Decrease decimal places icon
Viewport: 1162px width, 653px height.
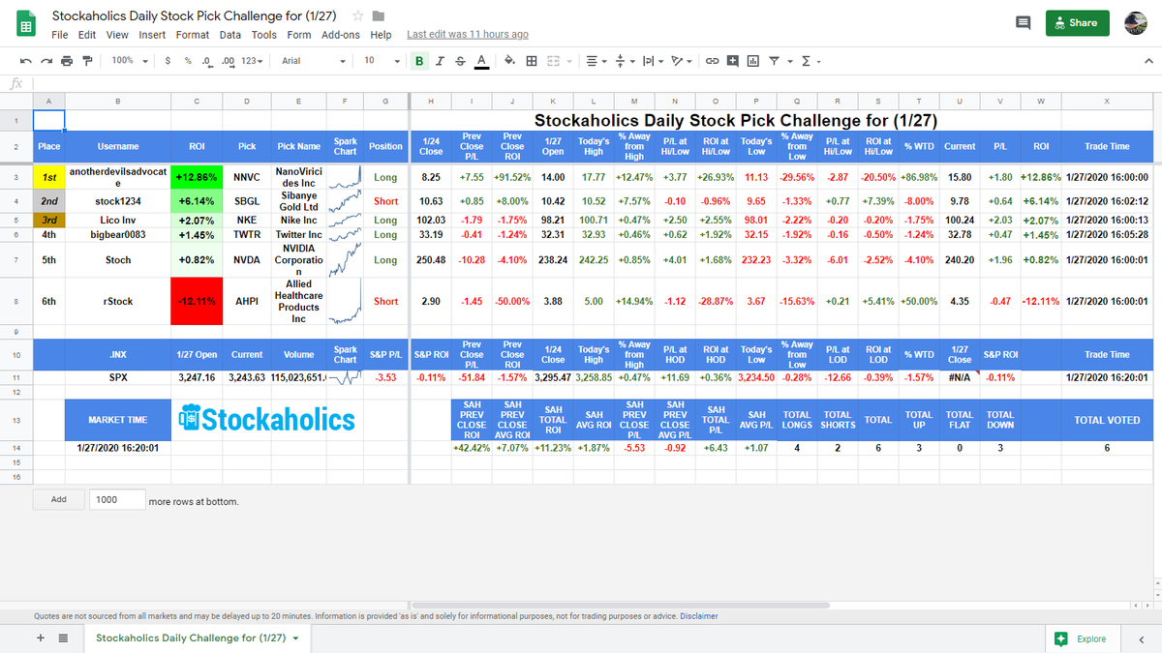(207, 61)
